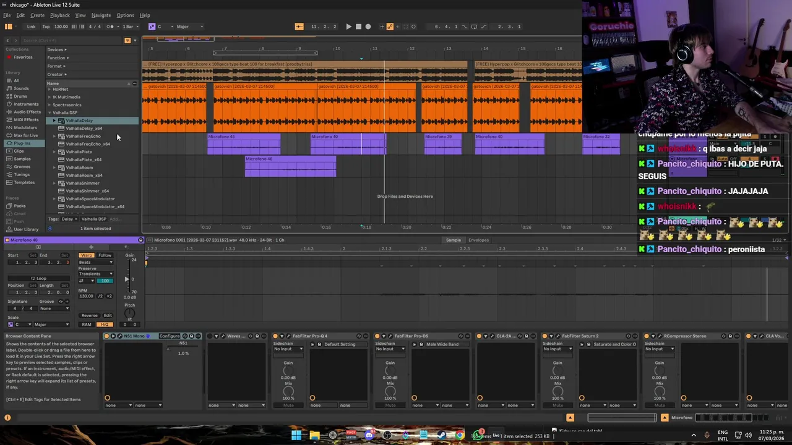Toggle browser view with top-left orange icon
792x445 pixels.
8,27
